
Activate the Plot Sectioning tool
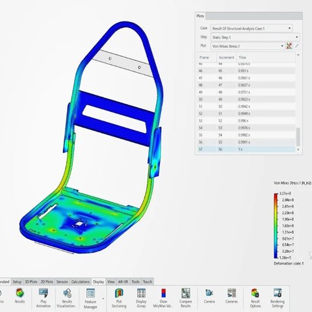coord(119,298)
